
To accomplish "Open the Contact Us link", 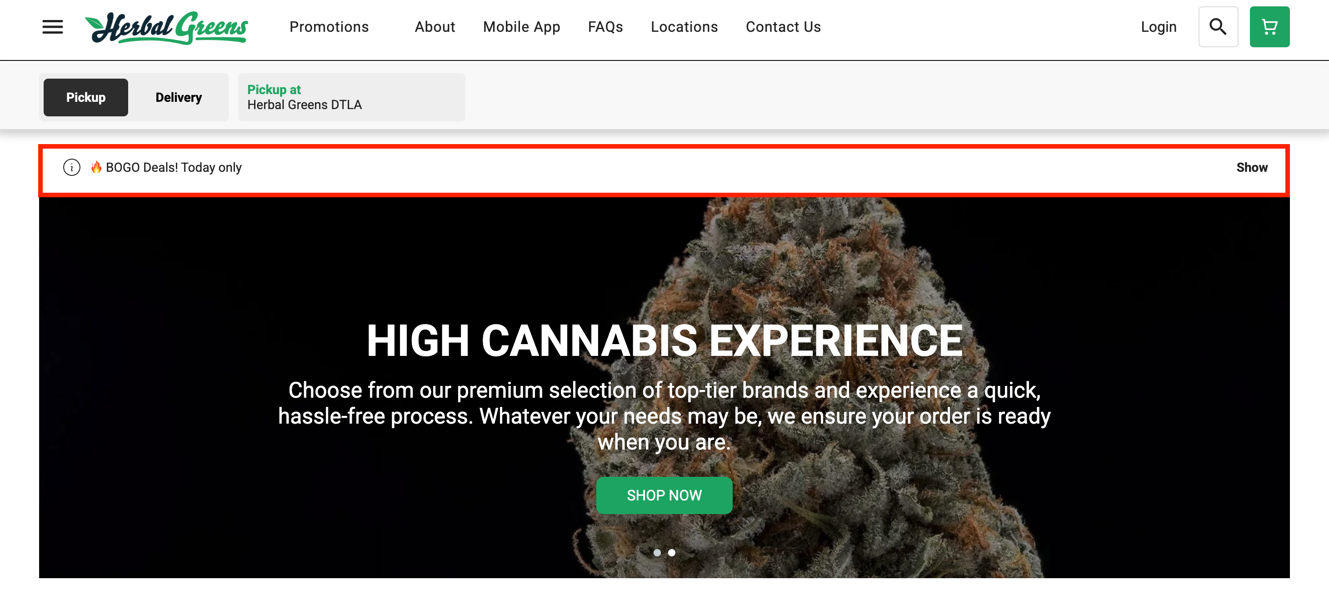I will 783,27.
